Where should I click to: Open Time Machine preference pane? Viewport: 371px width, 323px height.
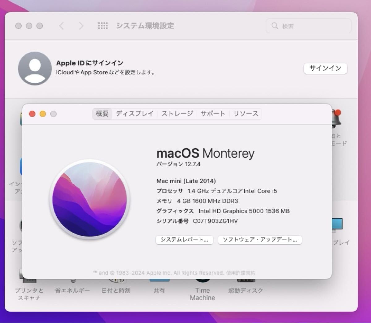[203, 290]
